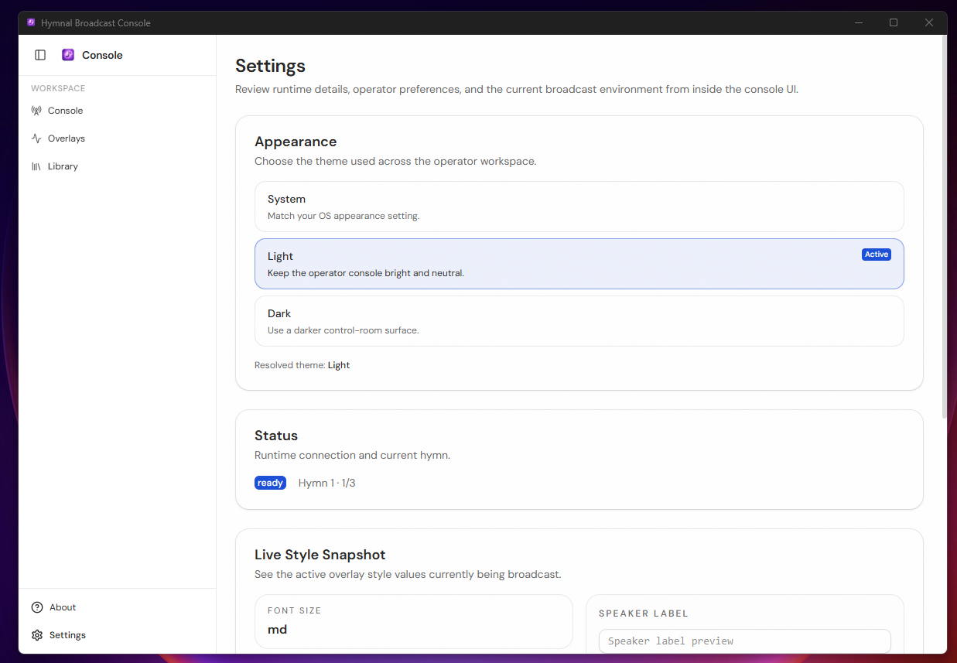957x663 pixels.
Task: Click the Settings gear icon
Action: coord(37,635)
